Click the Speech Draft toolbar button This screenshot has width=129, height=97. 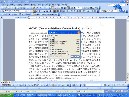click(25, 14)
